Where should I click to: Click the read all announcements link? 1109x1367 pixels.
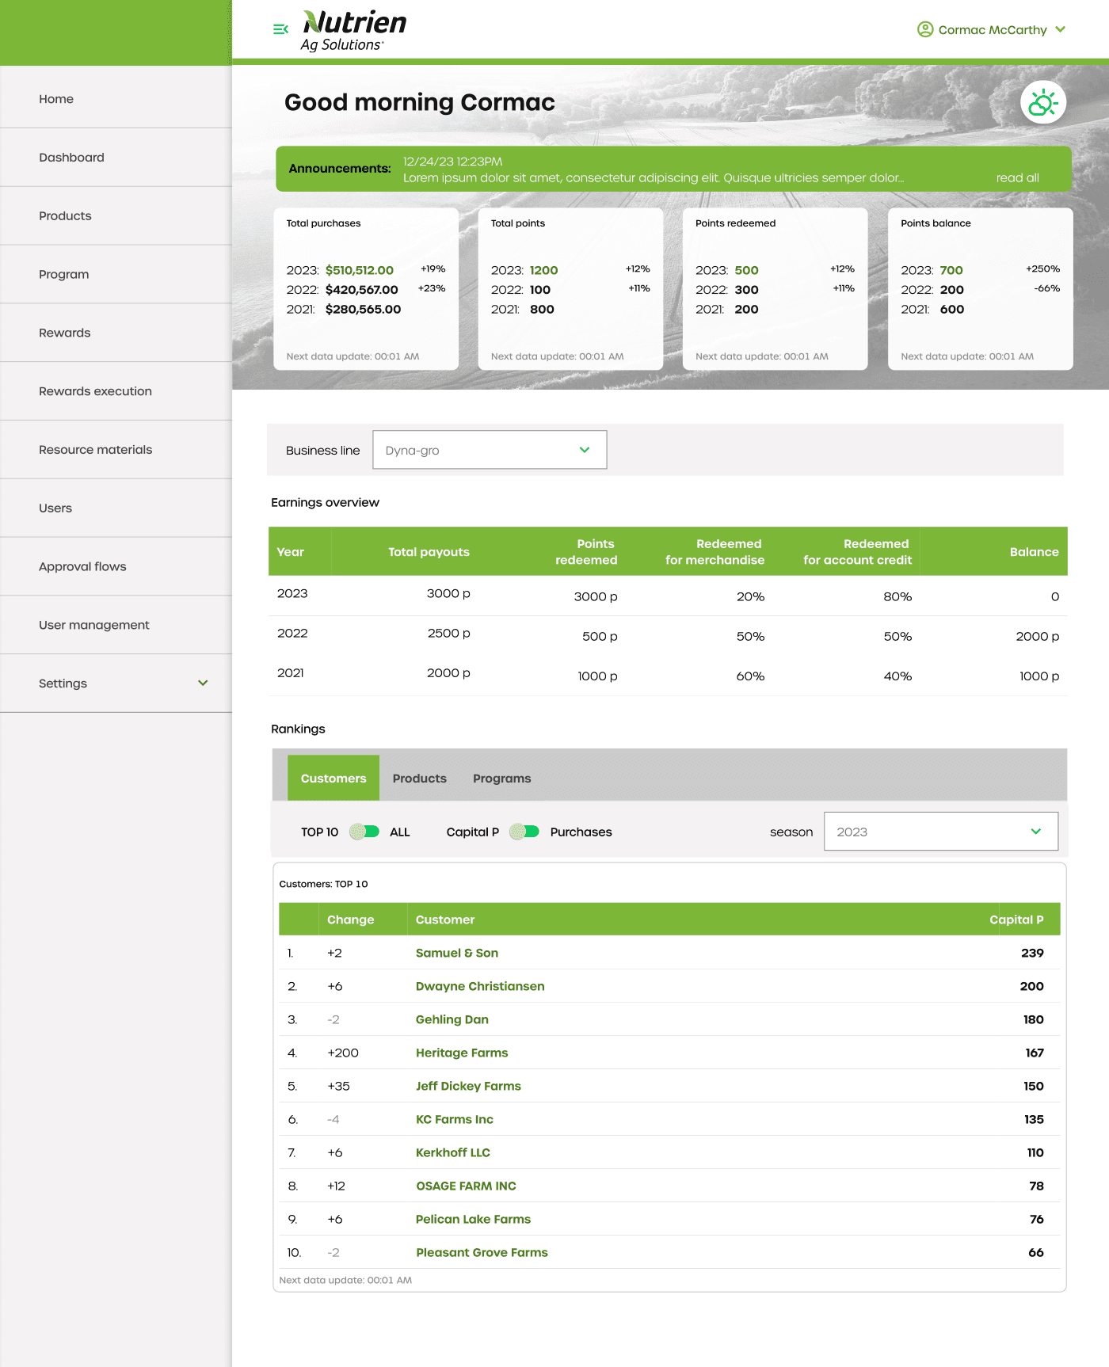point(1017,177)
